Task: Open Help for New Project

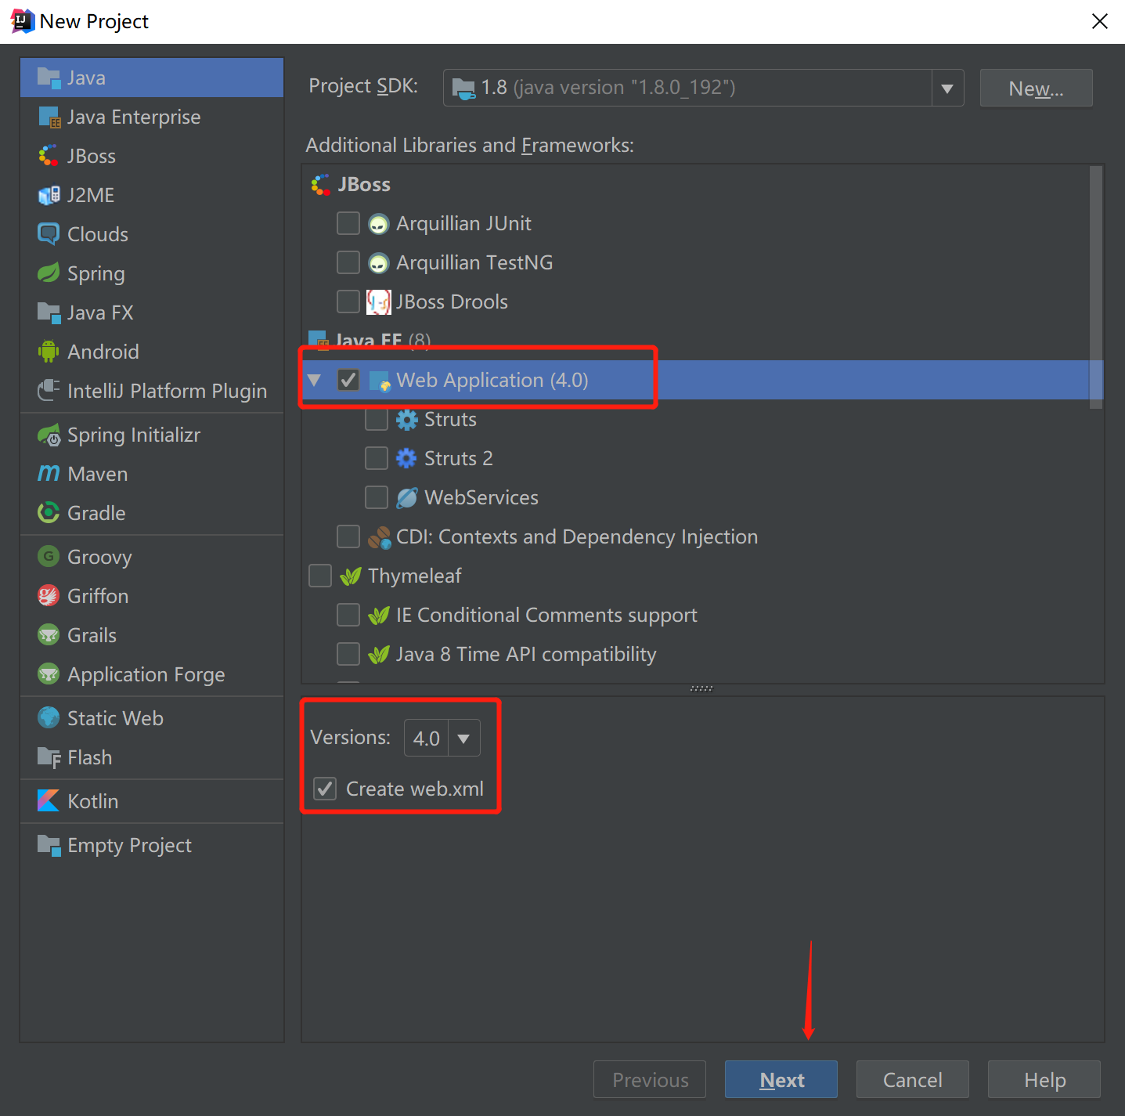Action: tap(1044, 1080)
